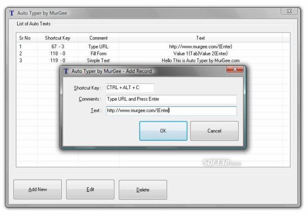Focus the Shortcut Key input field

point(130,88)
